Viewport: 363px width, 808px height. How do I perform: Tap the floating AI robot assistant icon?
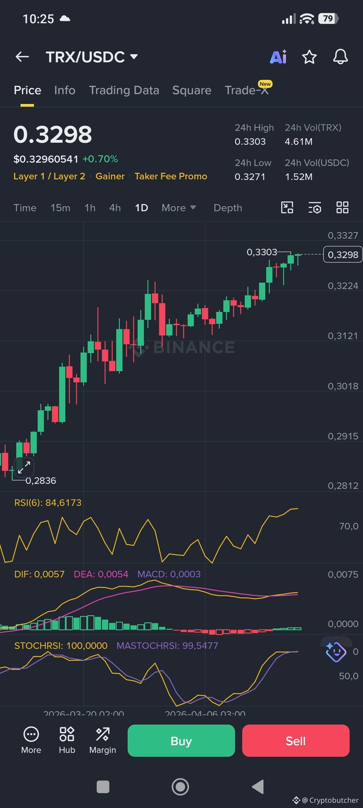click(336, 652)
